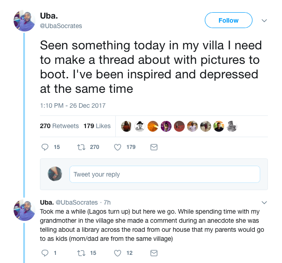Image resolution: width=282 pixels, height=263 pixels.
Task: Send main tweet via direct message
Action: coord(153,147)
